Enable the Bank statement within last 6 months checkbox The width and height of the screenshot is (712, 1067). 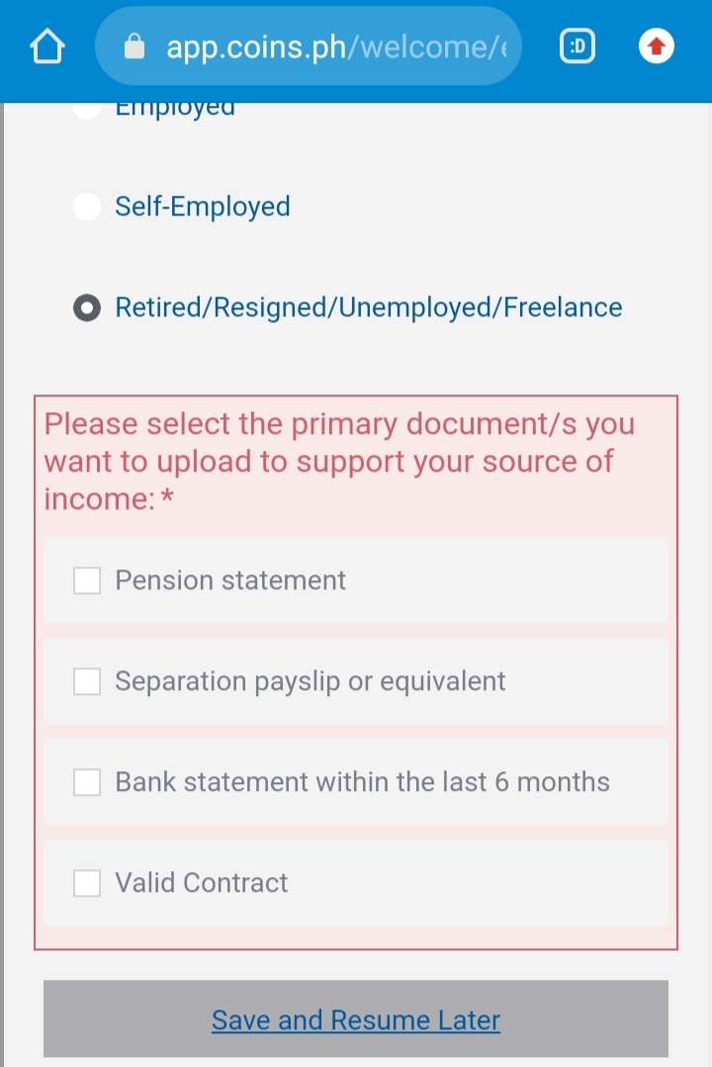coord(87,782)
